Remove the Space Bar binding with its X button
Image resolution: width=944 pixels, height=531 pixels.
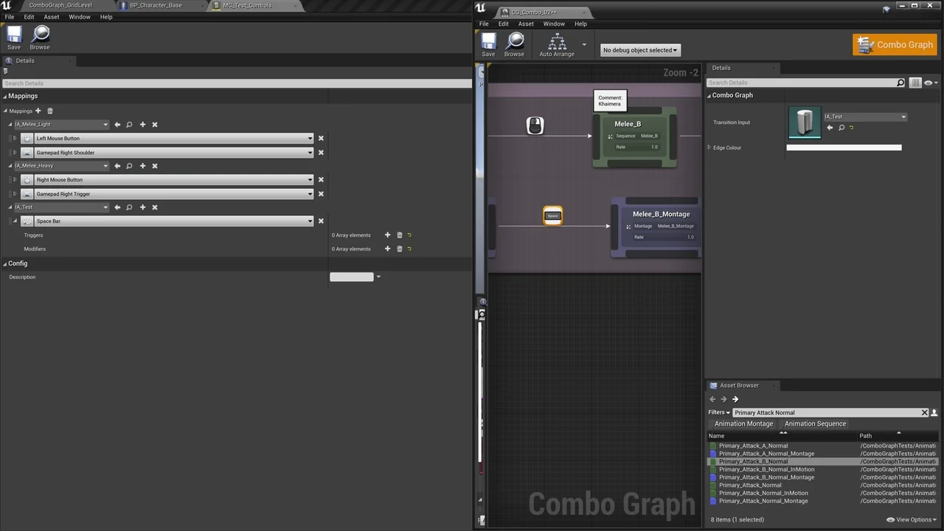pyautogui.click(x=320, y=221)
